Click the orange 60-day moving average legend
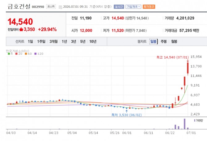The image size is (207, 141). tap(28, 54)
